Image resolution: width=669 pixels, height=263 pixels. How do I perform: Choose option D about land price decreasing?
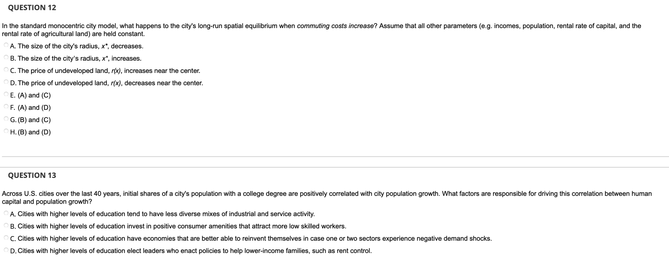point(6,81)
